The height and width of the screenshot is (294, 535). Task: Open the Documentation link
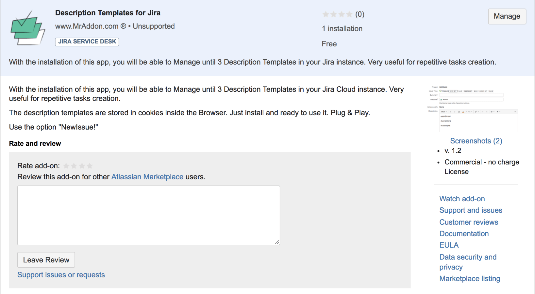click(x=464, y=234)
